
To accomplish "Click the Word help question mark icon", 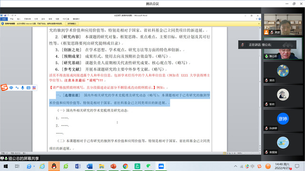I will click(x=259, y=19).
